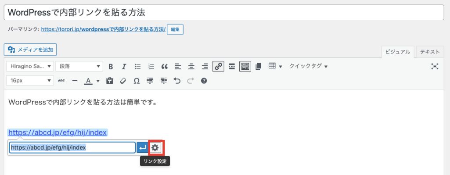Insert a special character (Omega)
The height and width of the screenshot is (175, 450).
137,81
